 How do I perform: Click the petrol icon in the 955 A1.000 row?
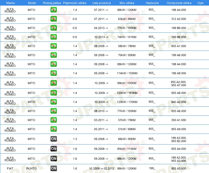point(53,46)
